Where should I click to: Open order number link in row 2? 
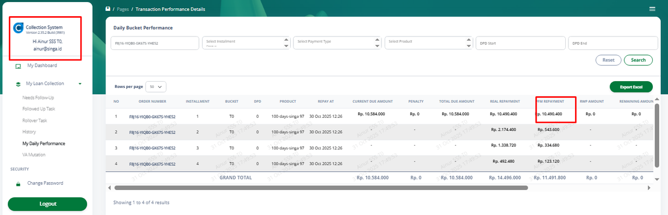tap(152, 132)
